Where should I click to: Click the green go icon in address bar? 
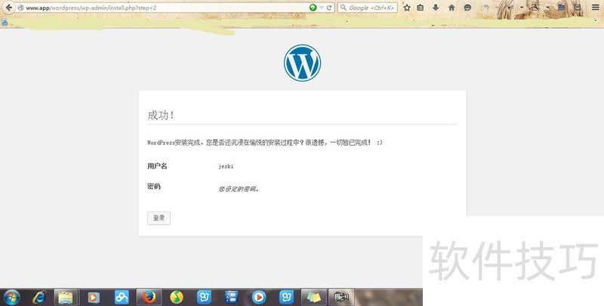point(313,8)
